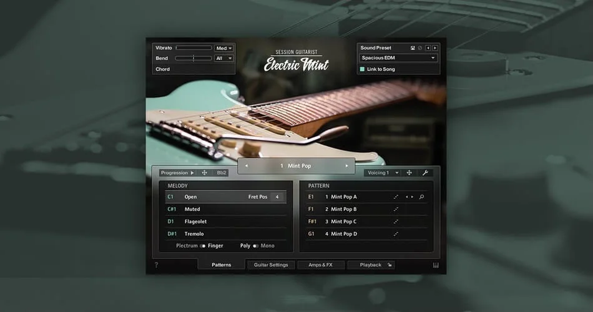Go to previous song left of Mint Pop
This screenshot has height=312, width=593.
click(x=246, y=166)
